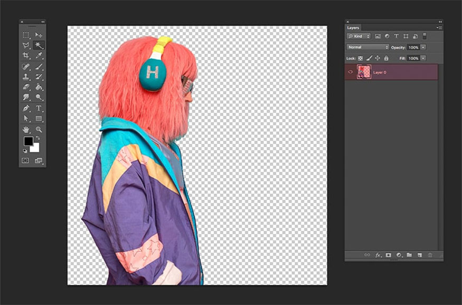462x305 pixels.
Task: Select the Horizontal Type tool
Action: tap(39, 108)
